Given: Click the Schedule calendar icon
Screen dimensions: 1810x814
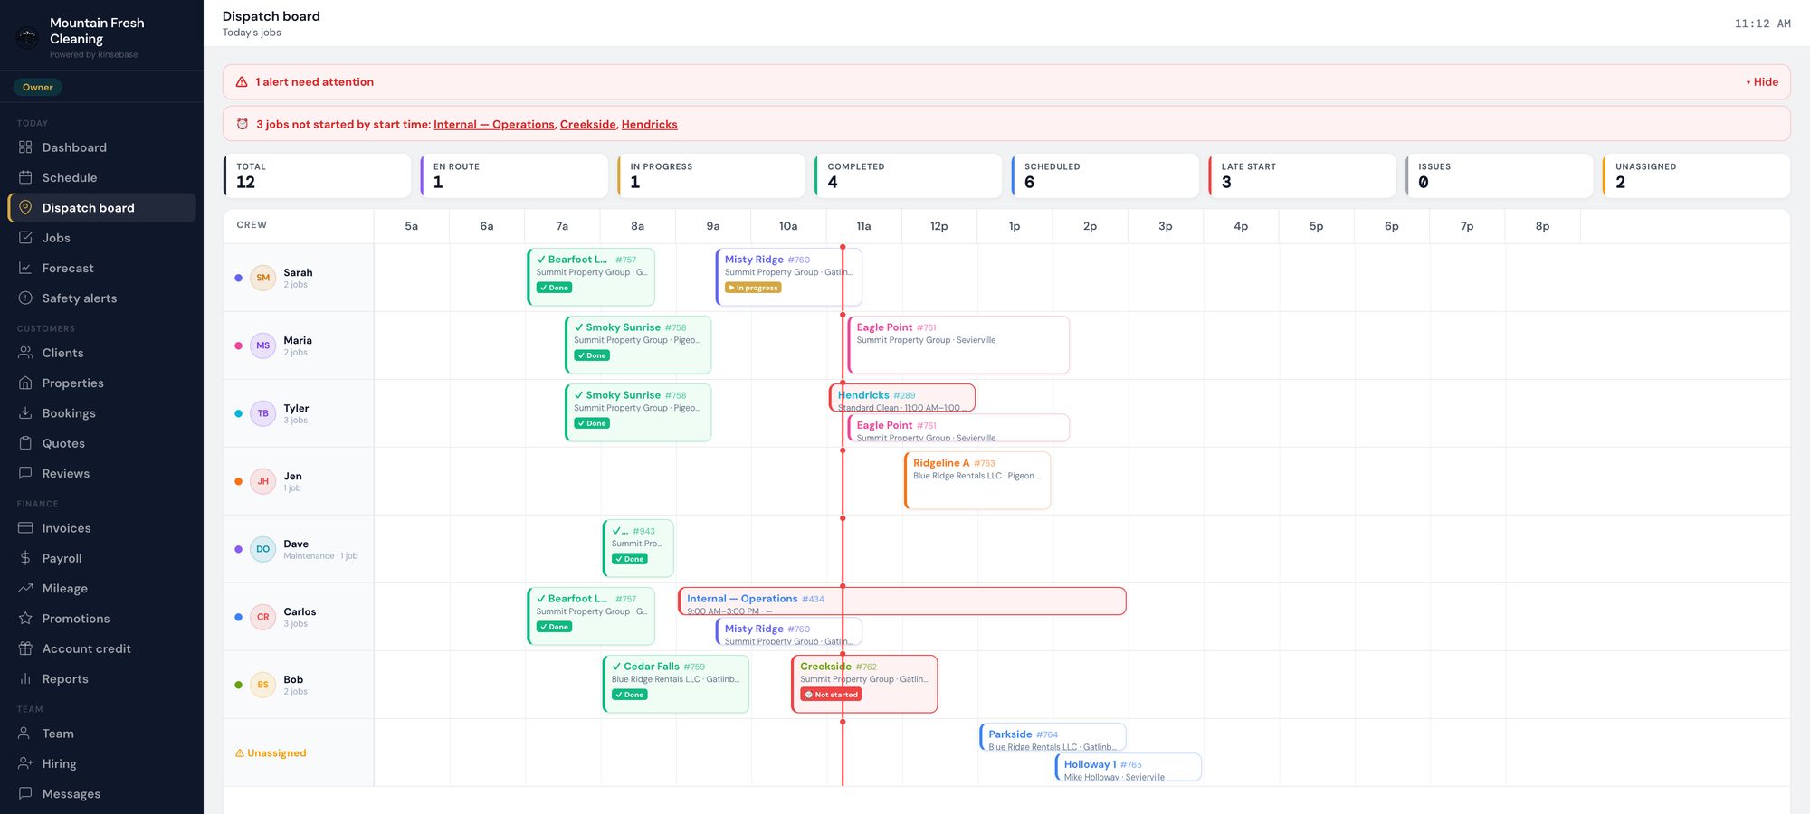Looking at the screenshot, I should (25, 177).
